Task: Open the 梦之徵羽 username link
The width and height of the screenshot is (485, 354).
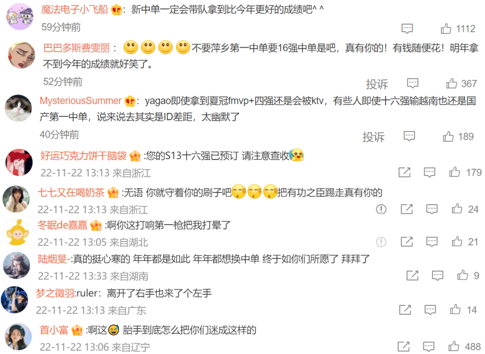Action: pos(55,293)
